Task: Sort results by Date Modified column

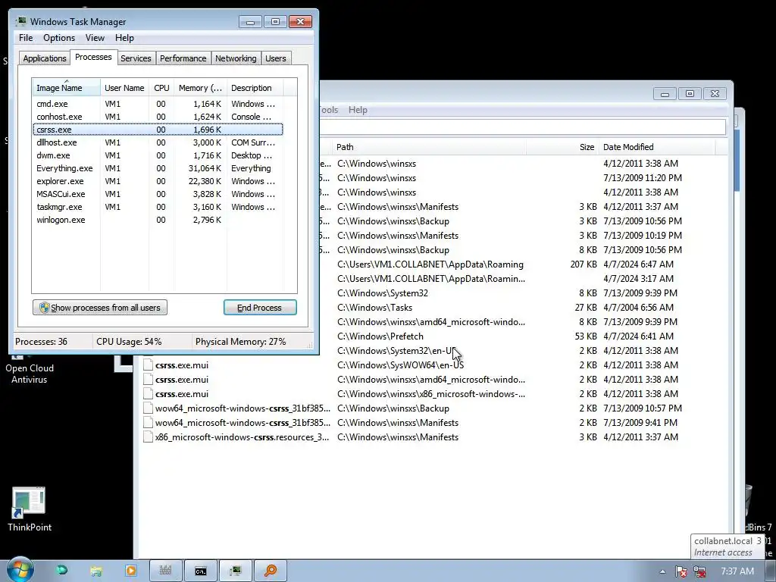Action: pos(657,147)
